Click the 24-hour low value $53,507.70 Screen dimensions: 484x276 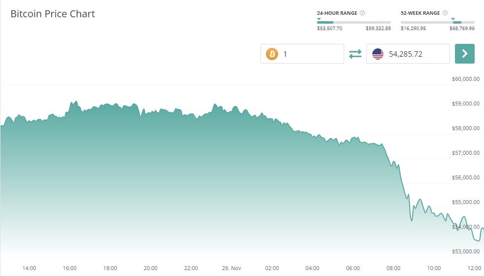pos(329,29)
